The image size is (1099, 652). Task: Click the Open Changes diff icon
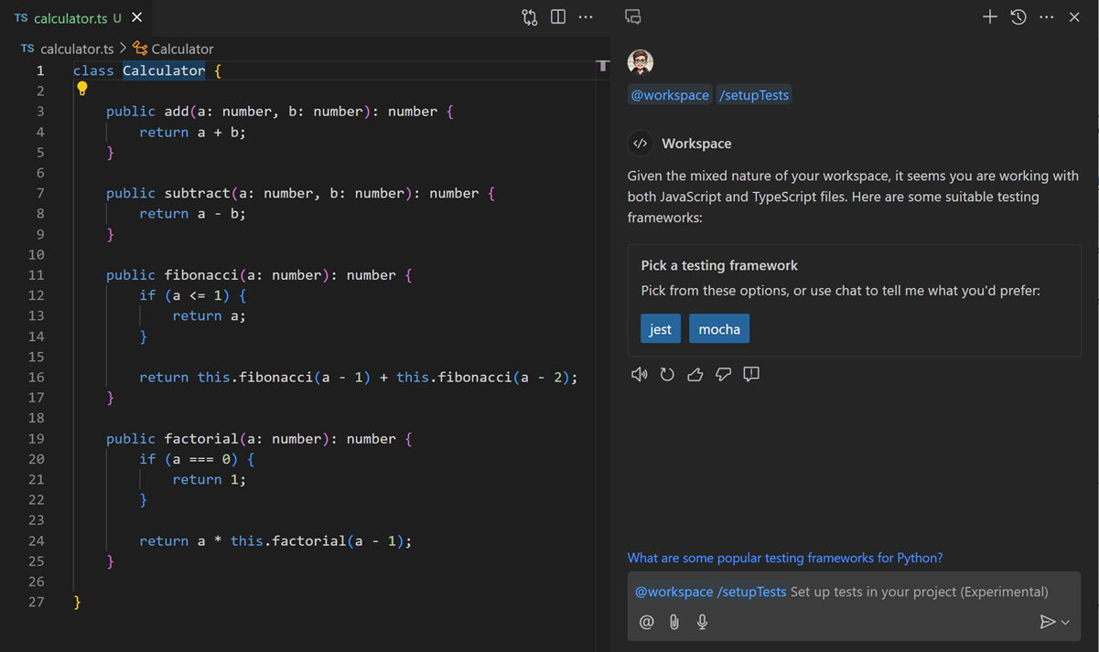pyautogui.click(x=529, y=16)
